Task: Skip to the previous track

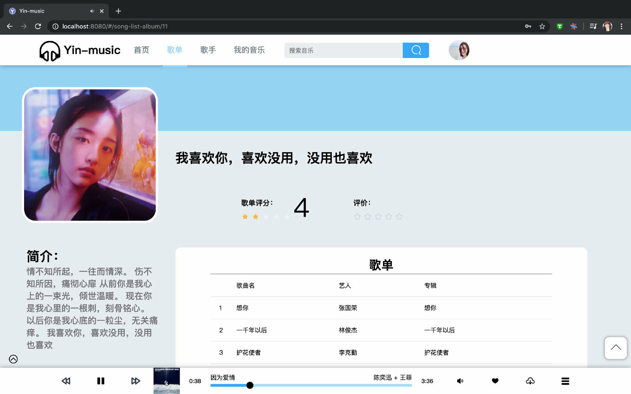Action: click(x=66, y=381)
